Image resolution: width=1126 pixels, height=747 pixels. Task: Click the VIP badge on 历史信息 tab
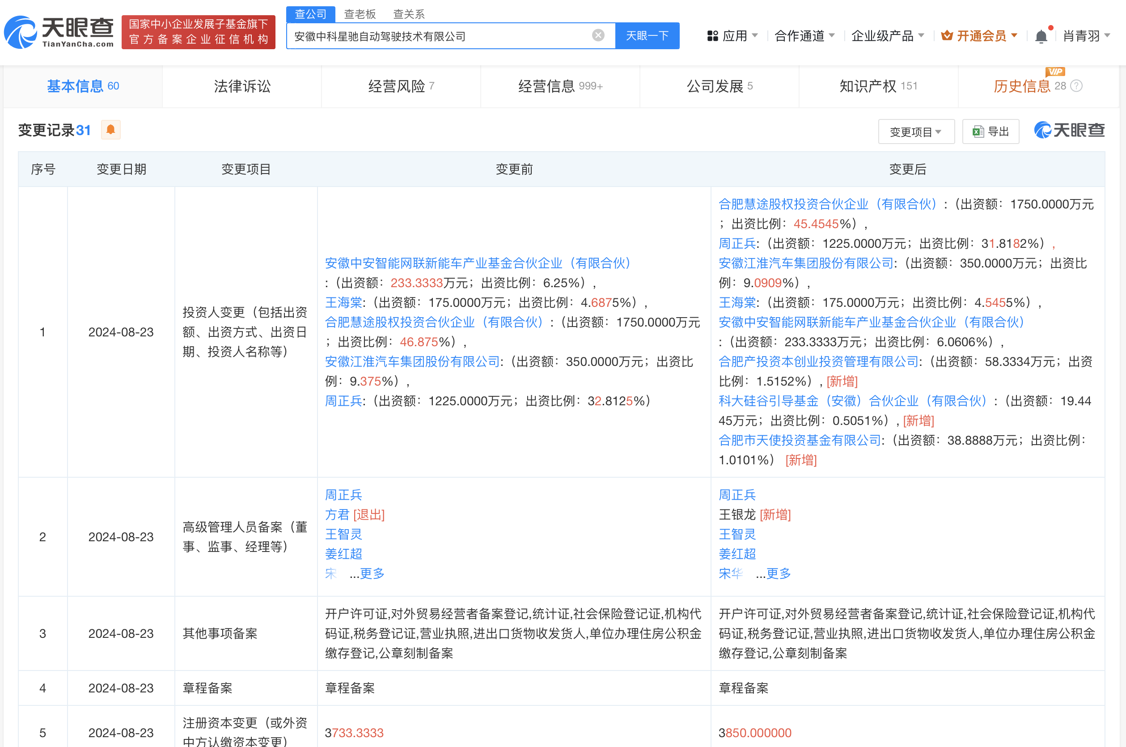coord(1055,72)
